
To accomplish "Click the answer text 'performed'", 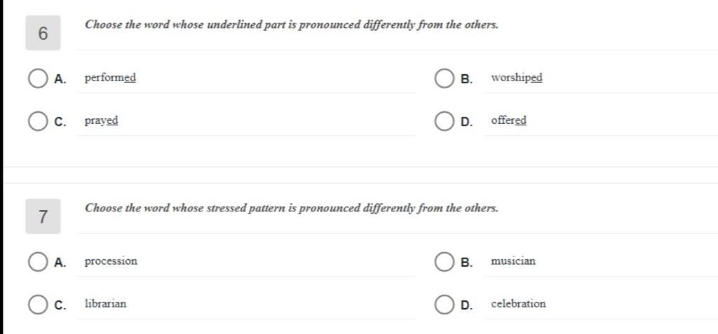I will [x=110, y=78].
